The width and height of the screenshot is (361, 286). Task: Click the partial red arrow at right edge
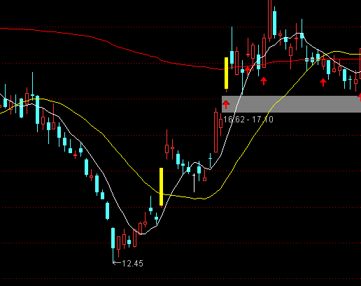360,96
